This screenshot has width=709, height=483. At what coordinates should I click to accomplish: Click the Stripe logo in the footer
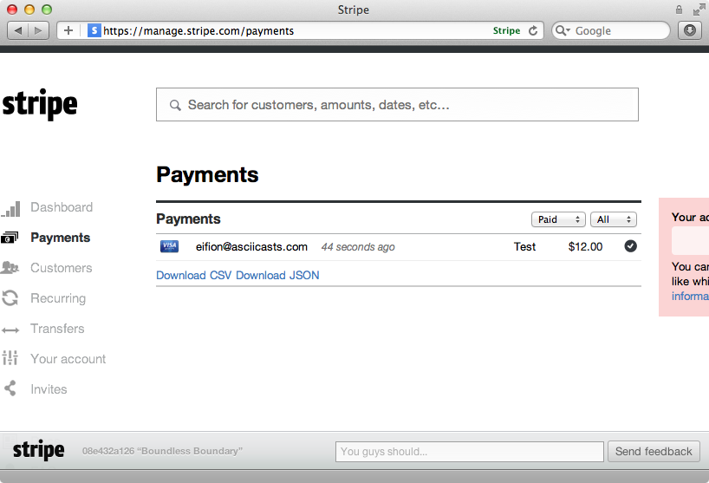(x=38, y=450)
